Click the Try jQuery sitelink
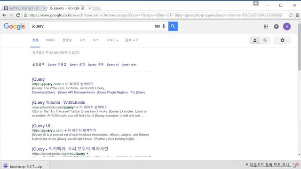The width and height of the screenshot is (301, 169). 138,92
